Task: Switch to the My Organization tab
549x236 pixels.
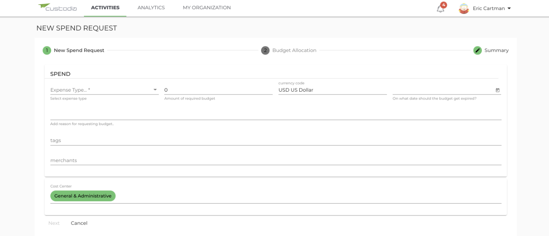Action: pos(207,8)
